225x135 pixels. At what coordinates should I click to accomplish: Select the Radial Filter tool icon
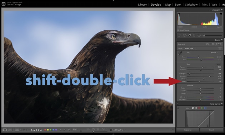(199, 35)
